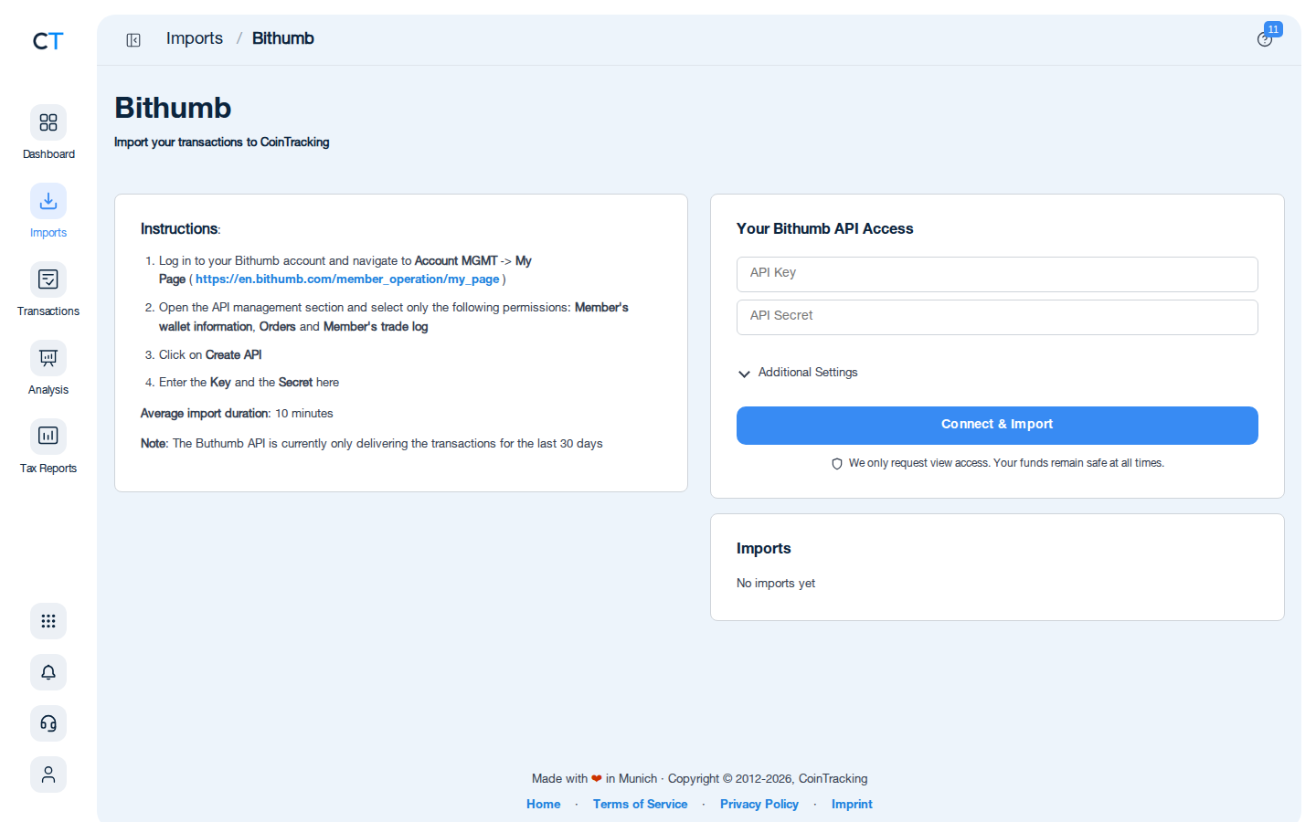Click 'Your Bithumb API Access' heading
The width and height of the screenshot is (1316, 822).
click(825, 229)
